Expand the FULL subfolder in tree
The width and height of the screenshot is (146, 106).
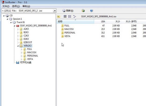point(21,49)
